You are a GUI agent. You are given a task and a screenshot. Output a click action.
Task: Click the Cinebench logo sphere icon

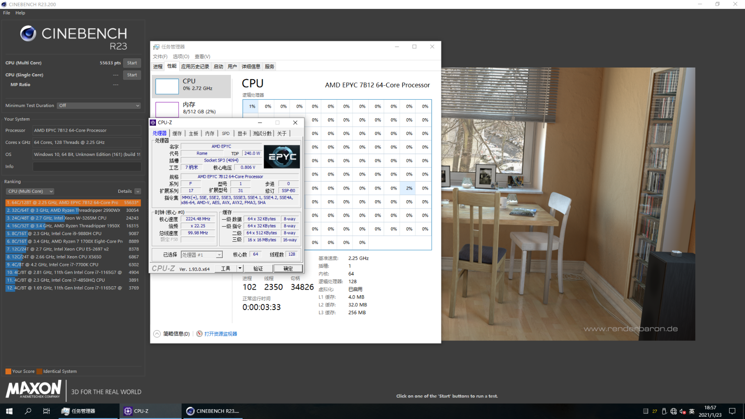click(x=28, y=34)
